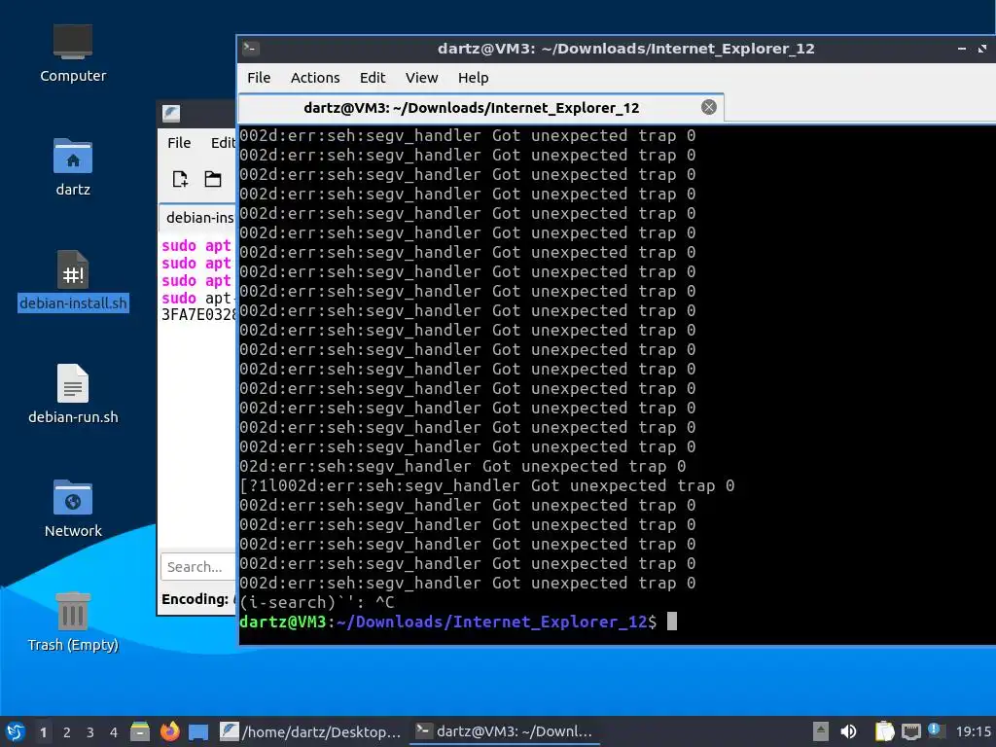Click the clock showing 19:15

(973, 731)
